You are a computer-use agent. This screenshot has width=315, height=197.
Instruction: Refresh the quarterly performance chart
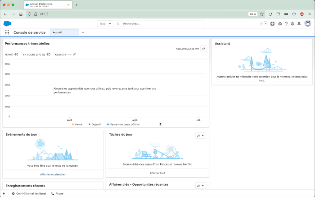tap(203, 49)
